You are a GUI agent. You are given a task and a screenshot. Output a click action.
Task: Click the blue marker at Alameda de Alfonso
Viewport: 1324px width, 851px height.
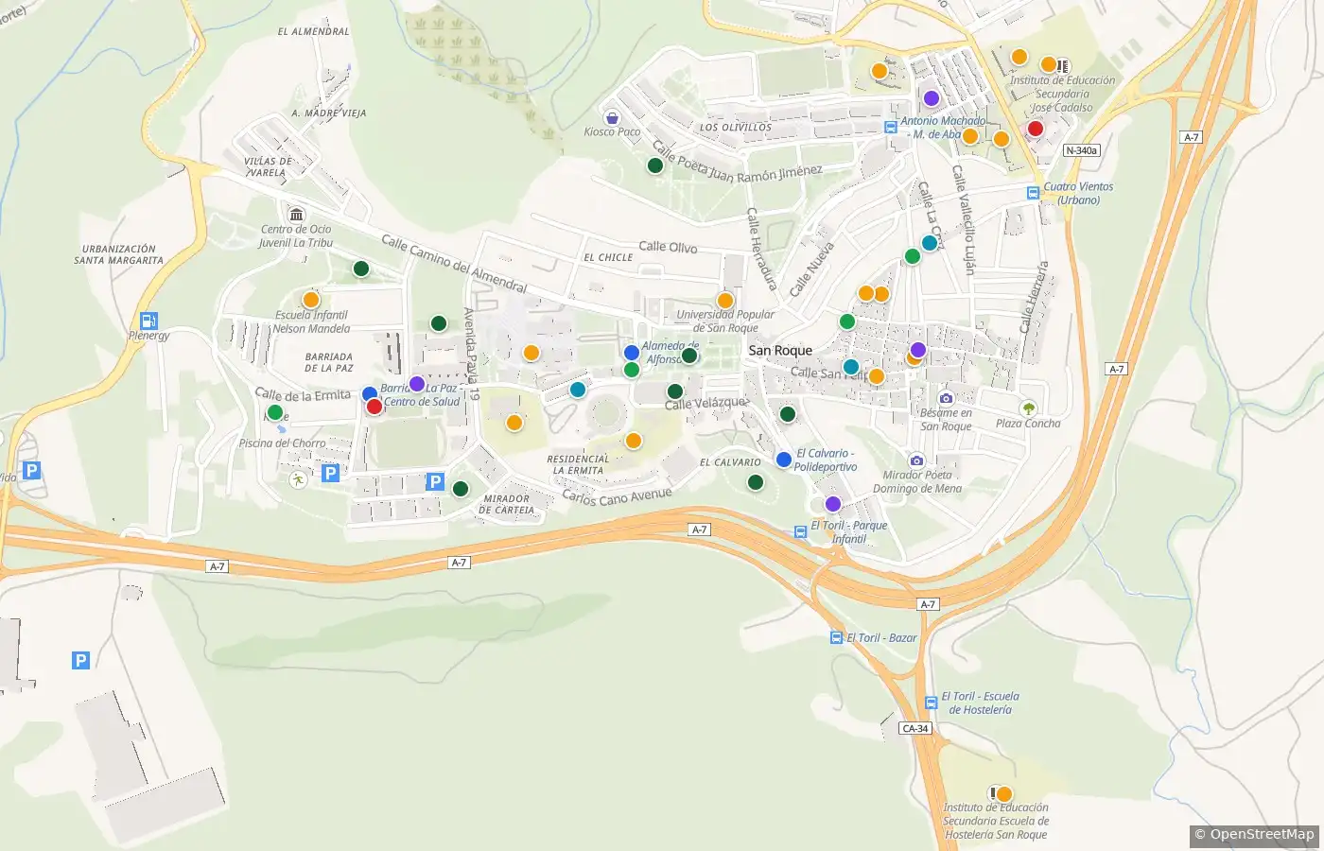(x=632, y=353)
